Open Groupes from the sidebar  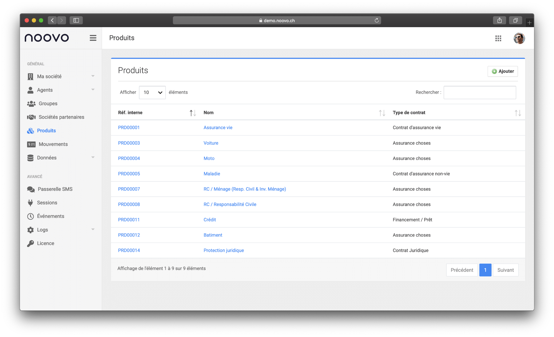(x=48, y=104)
